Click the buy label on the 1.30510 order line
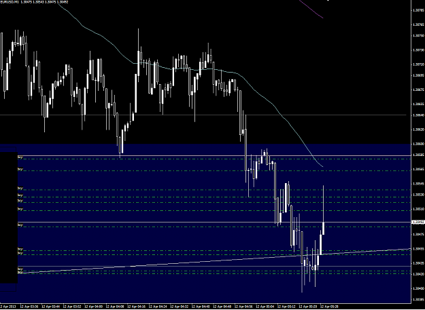 (20, 209)
